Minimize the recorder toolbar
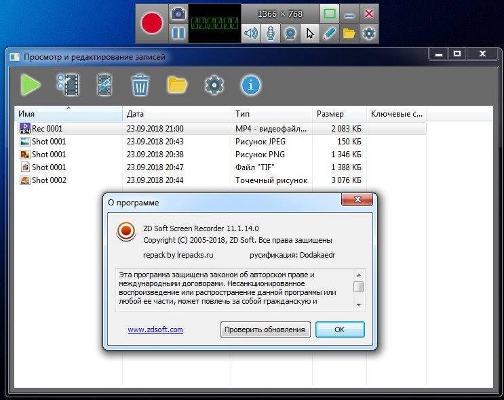 tap(349, 14)
